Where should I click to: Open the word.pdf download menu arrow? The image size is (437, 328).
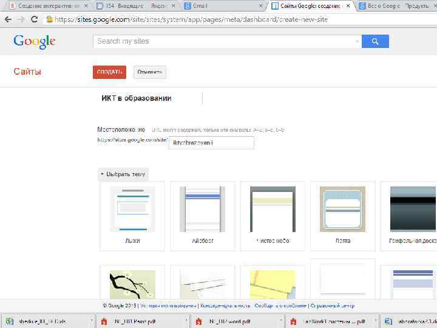point(280,320)
